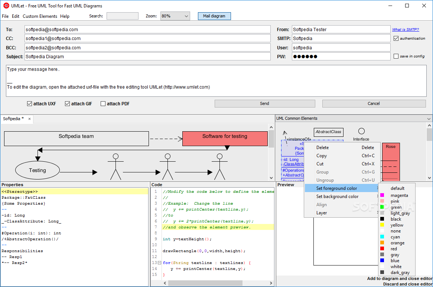
Task: Click into the Subject input field
Action: pyautogui.click(x=147, y=57)
